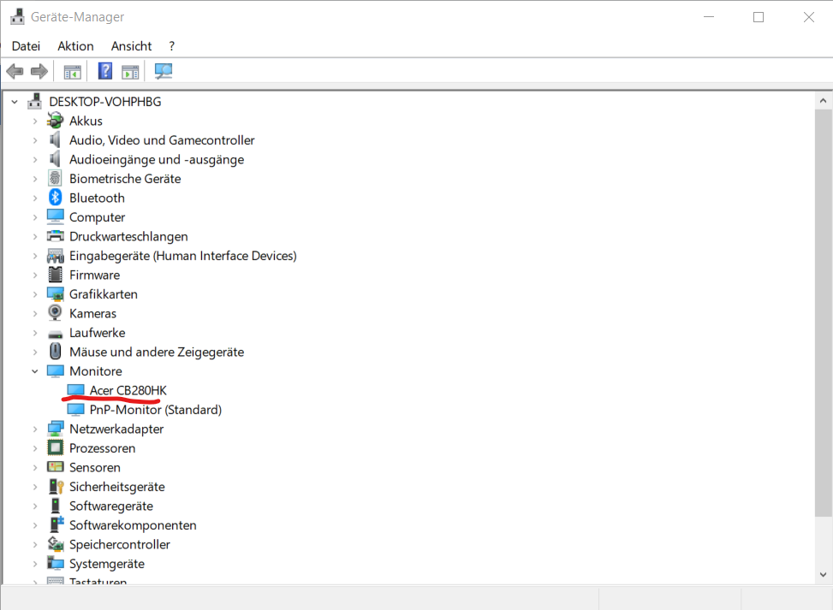Click the Bluetooth icon in the tree

[x=56, y=198]
